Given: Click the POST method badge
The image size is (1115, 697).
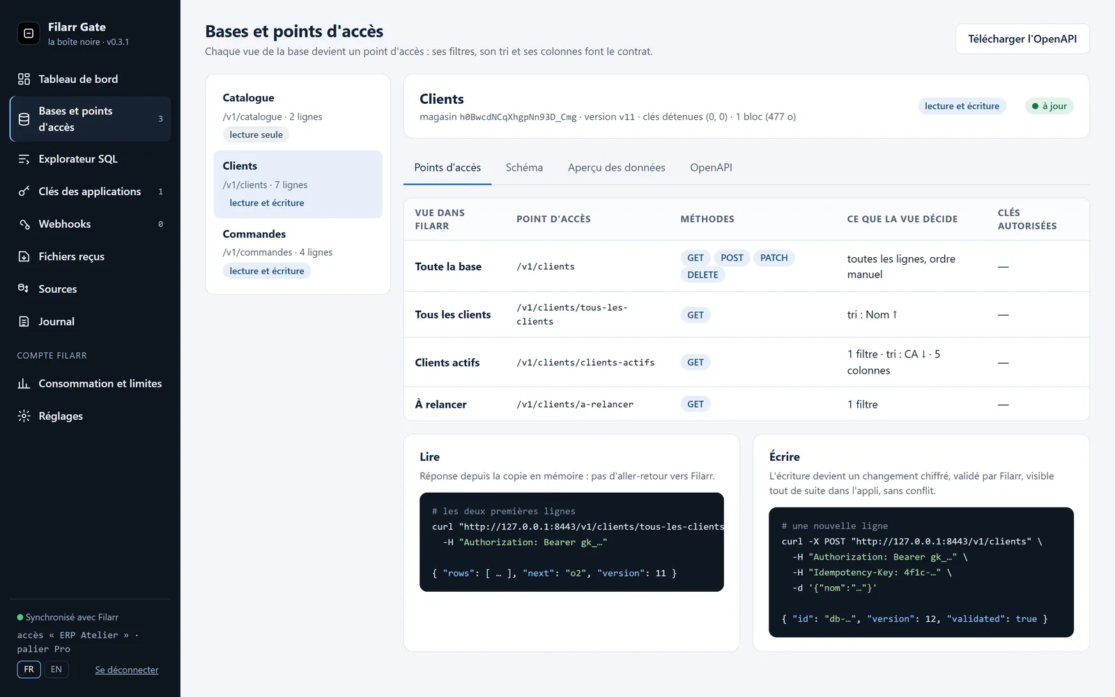Looking at the screenshot, I should tap(732, 258).
